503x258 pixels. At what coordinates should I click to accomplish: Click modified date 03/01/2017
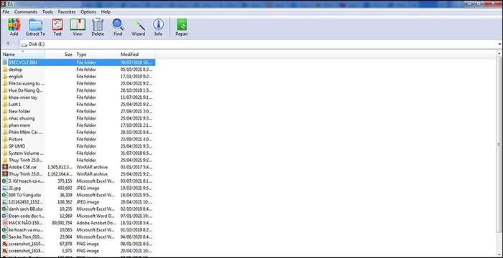137,167
